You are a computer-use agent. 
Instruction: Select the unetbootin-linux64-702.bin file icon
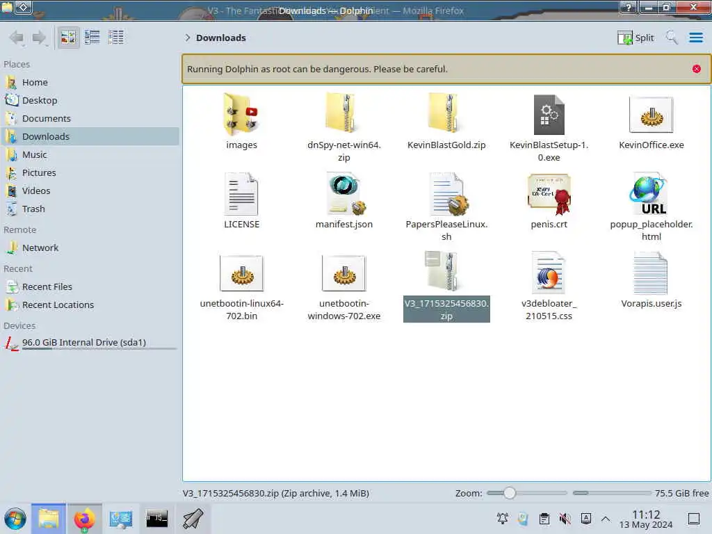241,273
